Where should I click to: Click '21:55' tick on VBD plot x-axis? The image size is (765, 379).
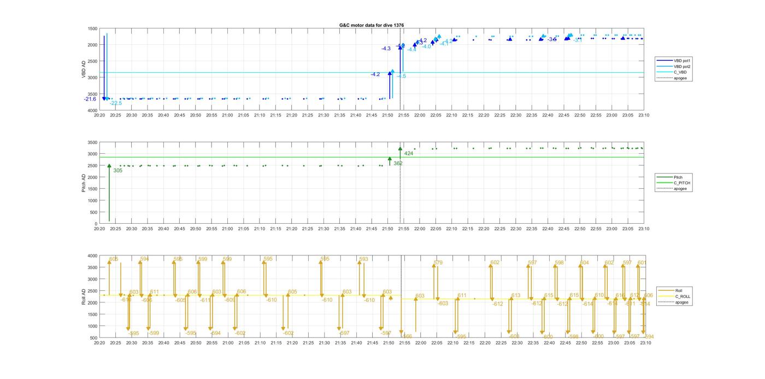pyautogui.click(x=404, y=115)
